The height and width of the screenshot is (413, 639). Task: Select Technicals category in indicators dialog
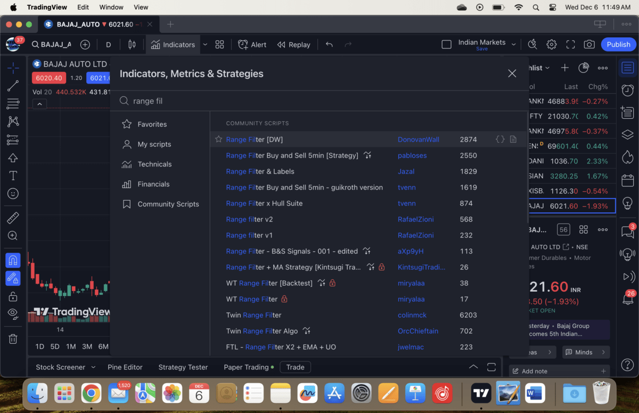pos(154,164)
